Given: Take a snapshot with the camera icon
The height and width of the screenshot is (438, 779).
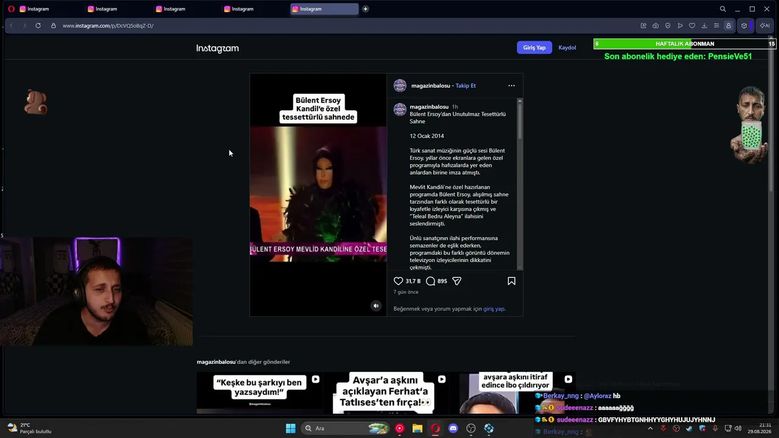Looking at the screenshot, I should 655,26.
